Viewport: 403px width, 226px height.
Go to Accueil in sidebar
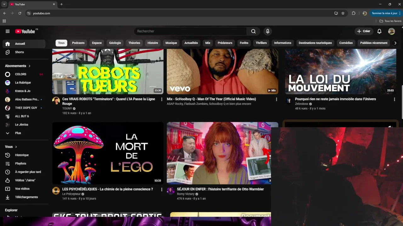(x=24, y=44)
